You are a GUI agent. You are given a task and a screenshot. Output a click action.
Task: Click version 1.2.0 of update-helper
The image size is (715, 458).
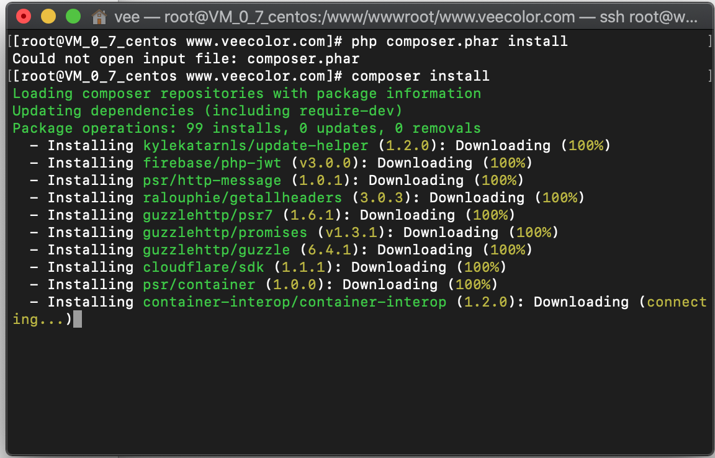pos(408,145)
